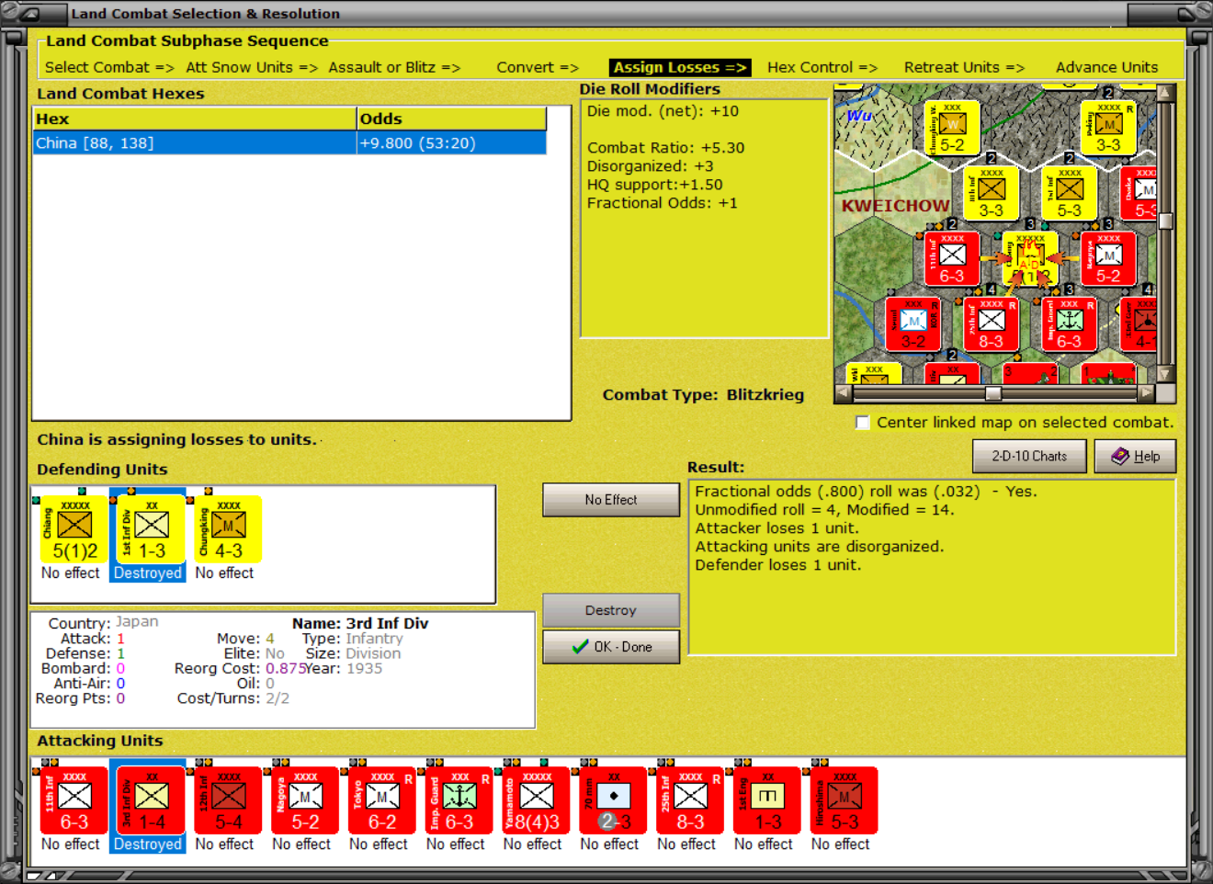1213x884 pixels.
Task: Select the Chiang 5(1)2 defending unit
Action: 74,529
